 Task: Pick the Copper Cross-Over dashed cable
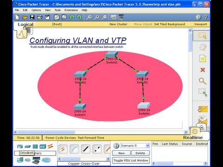pyautogui.click(x=97, y=149)
